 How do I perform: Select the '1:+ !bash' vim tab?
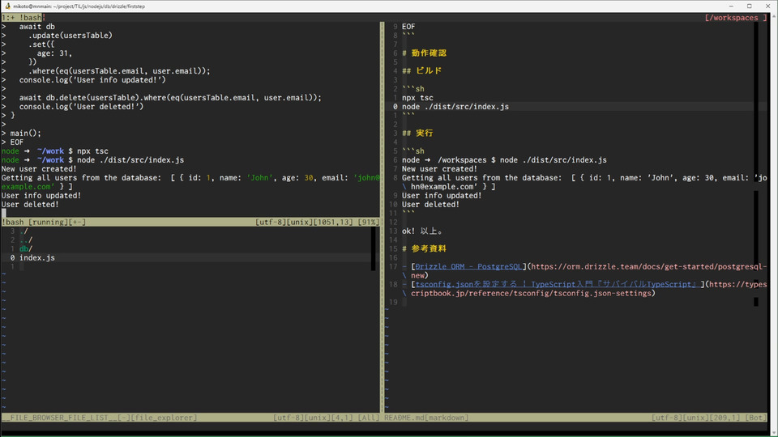pyautogui.click(x=22, y=17)
